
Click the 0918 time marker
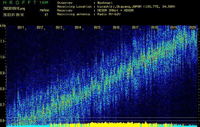point(155,28)
